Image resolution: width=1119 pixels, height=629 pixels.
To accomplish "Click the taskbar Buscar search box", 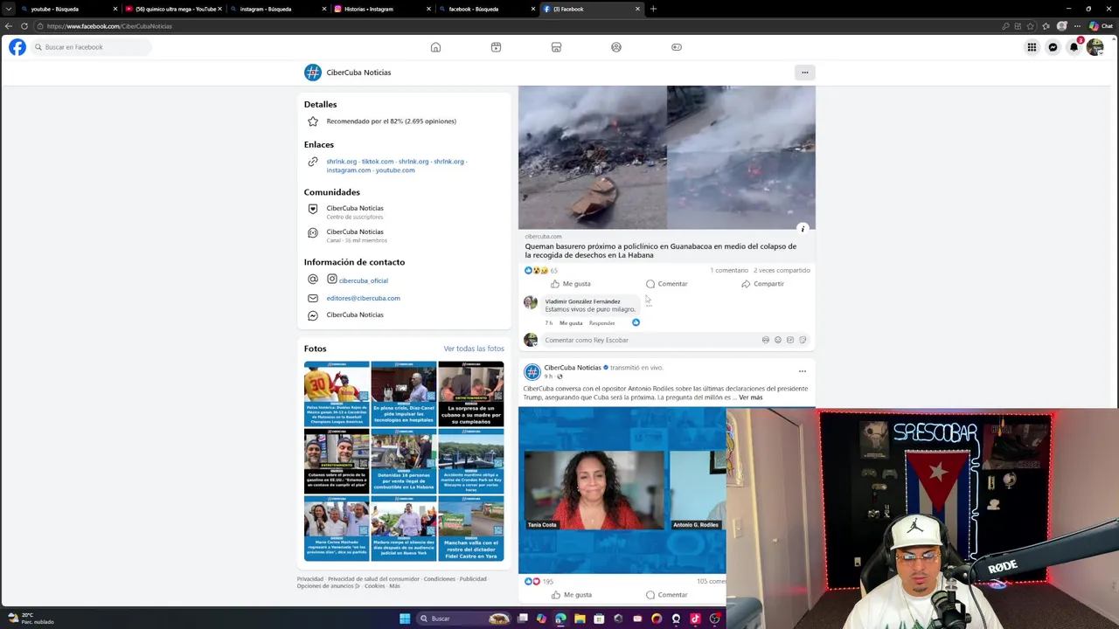I will [463, 619].
